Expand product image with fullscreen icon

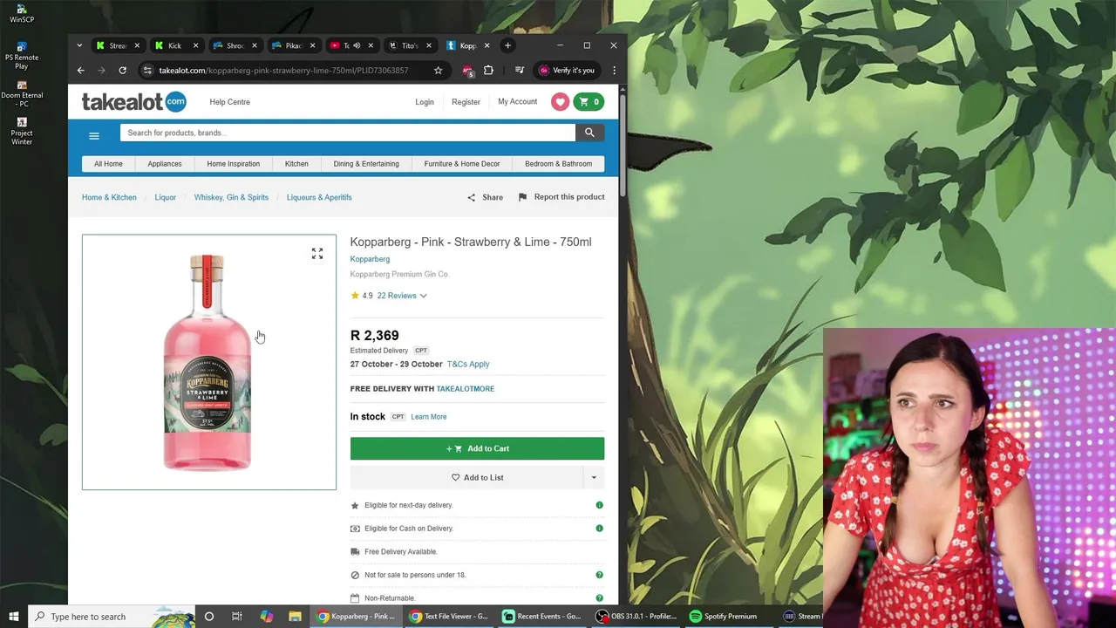coord(317,254)
